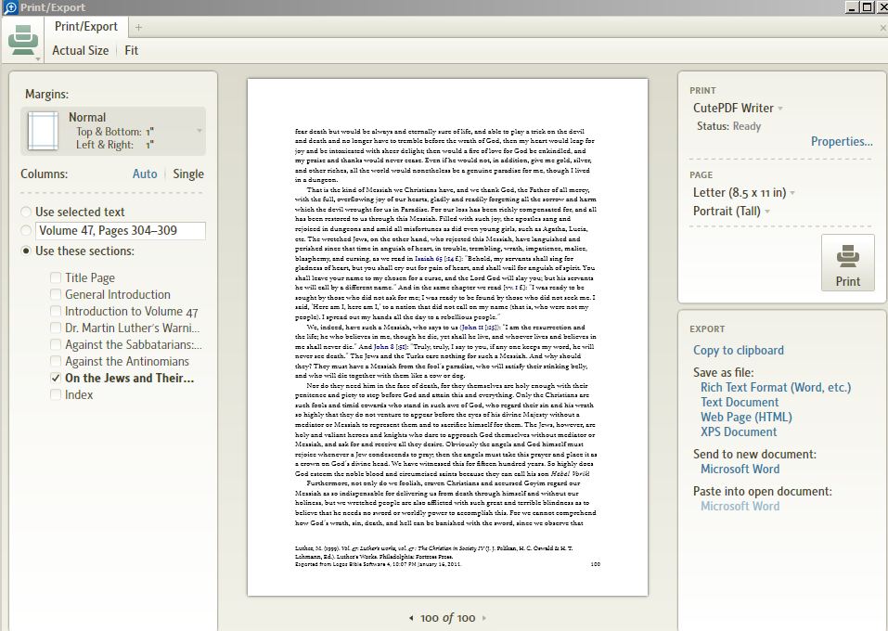Open the Letter paper size dropdown
Image resolution: width=888 pixels, height=631 pixels.
(743, 193)
